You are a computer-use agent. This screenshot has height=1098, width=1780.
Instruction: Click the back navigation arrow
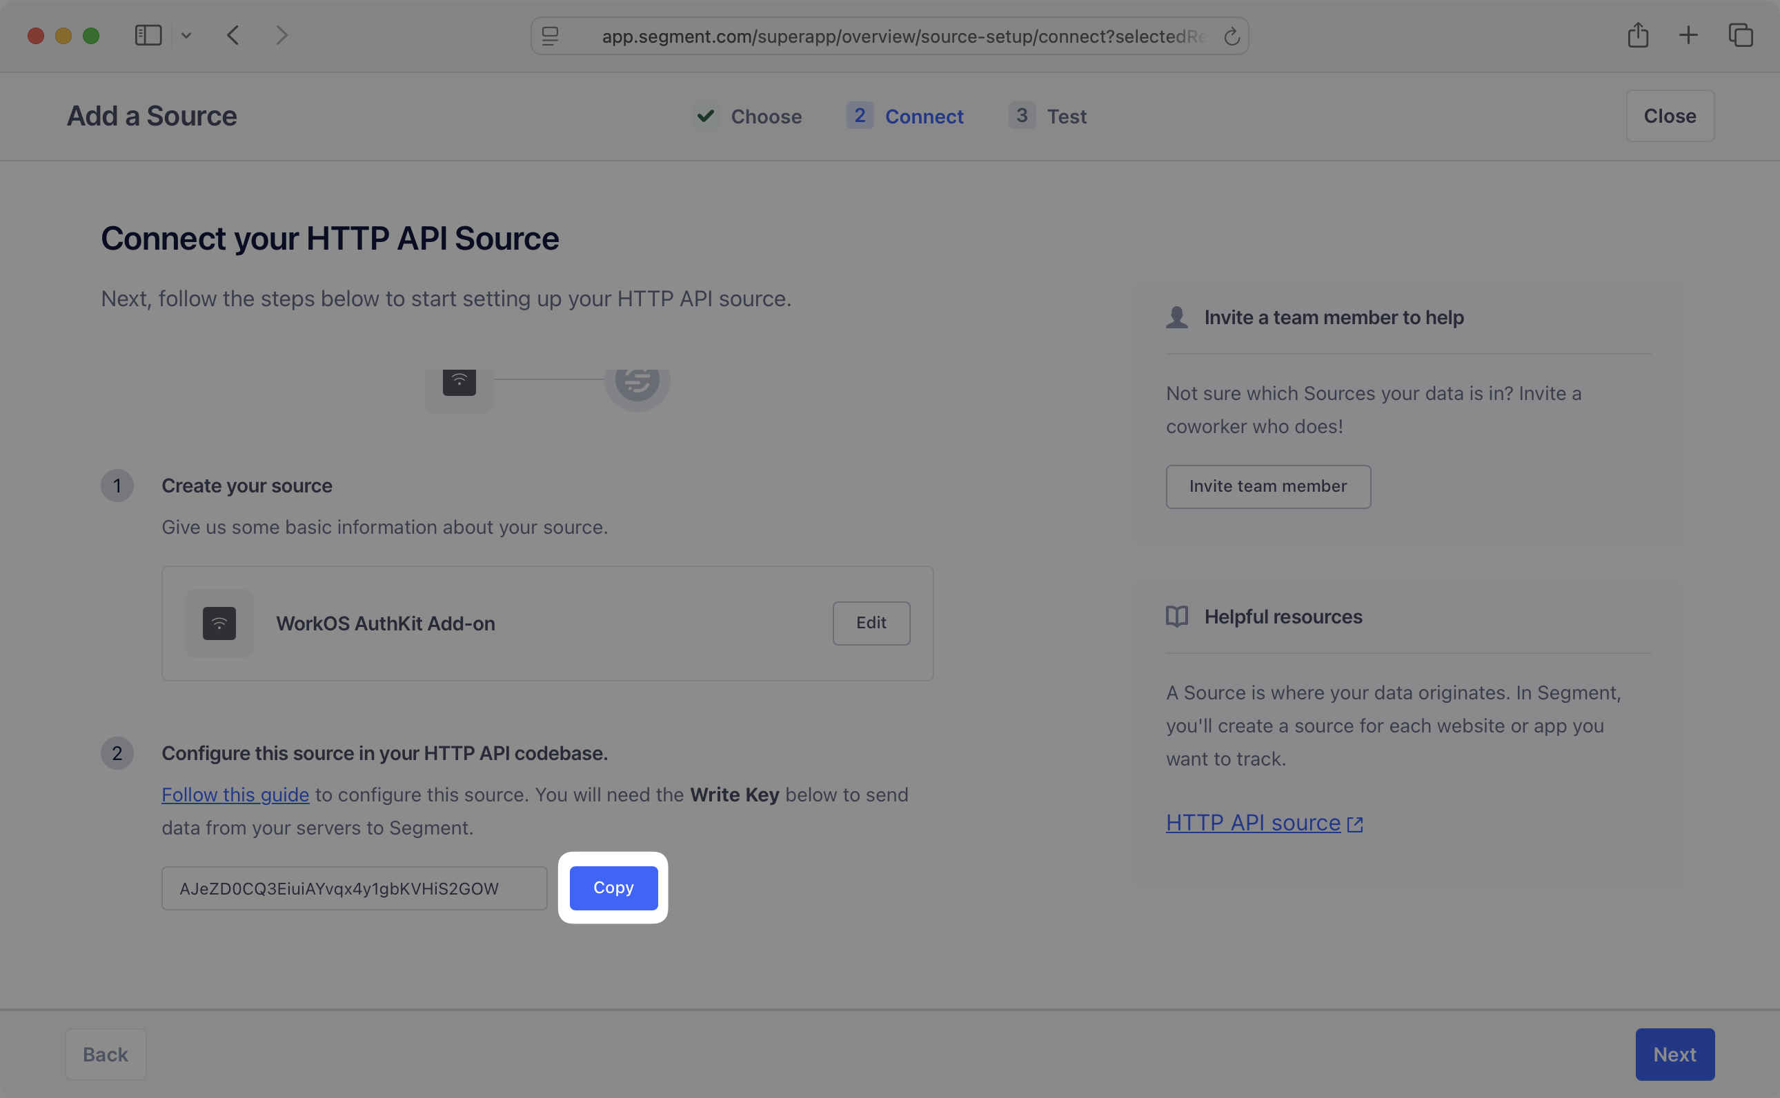(233, 35)
